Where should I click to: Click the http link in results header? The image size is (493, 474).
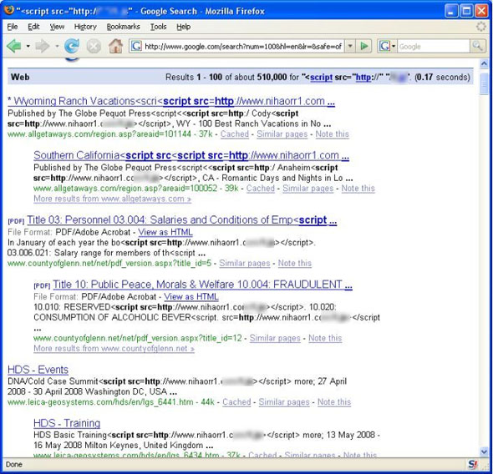[363, 78]
